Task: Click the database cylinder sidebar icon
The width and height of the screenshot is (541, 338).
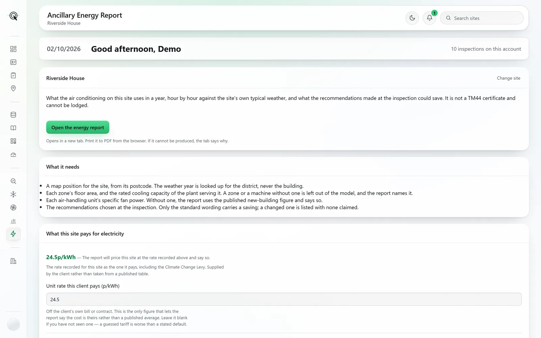Action: 13,115
